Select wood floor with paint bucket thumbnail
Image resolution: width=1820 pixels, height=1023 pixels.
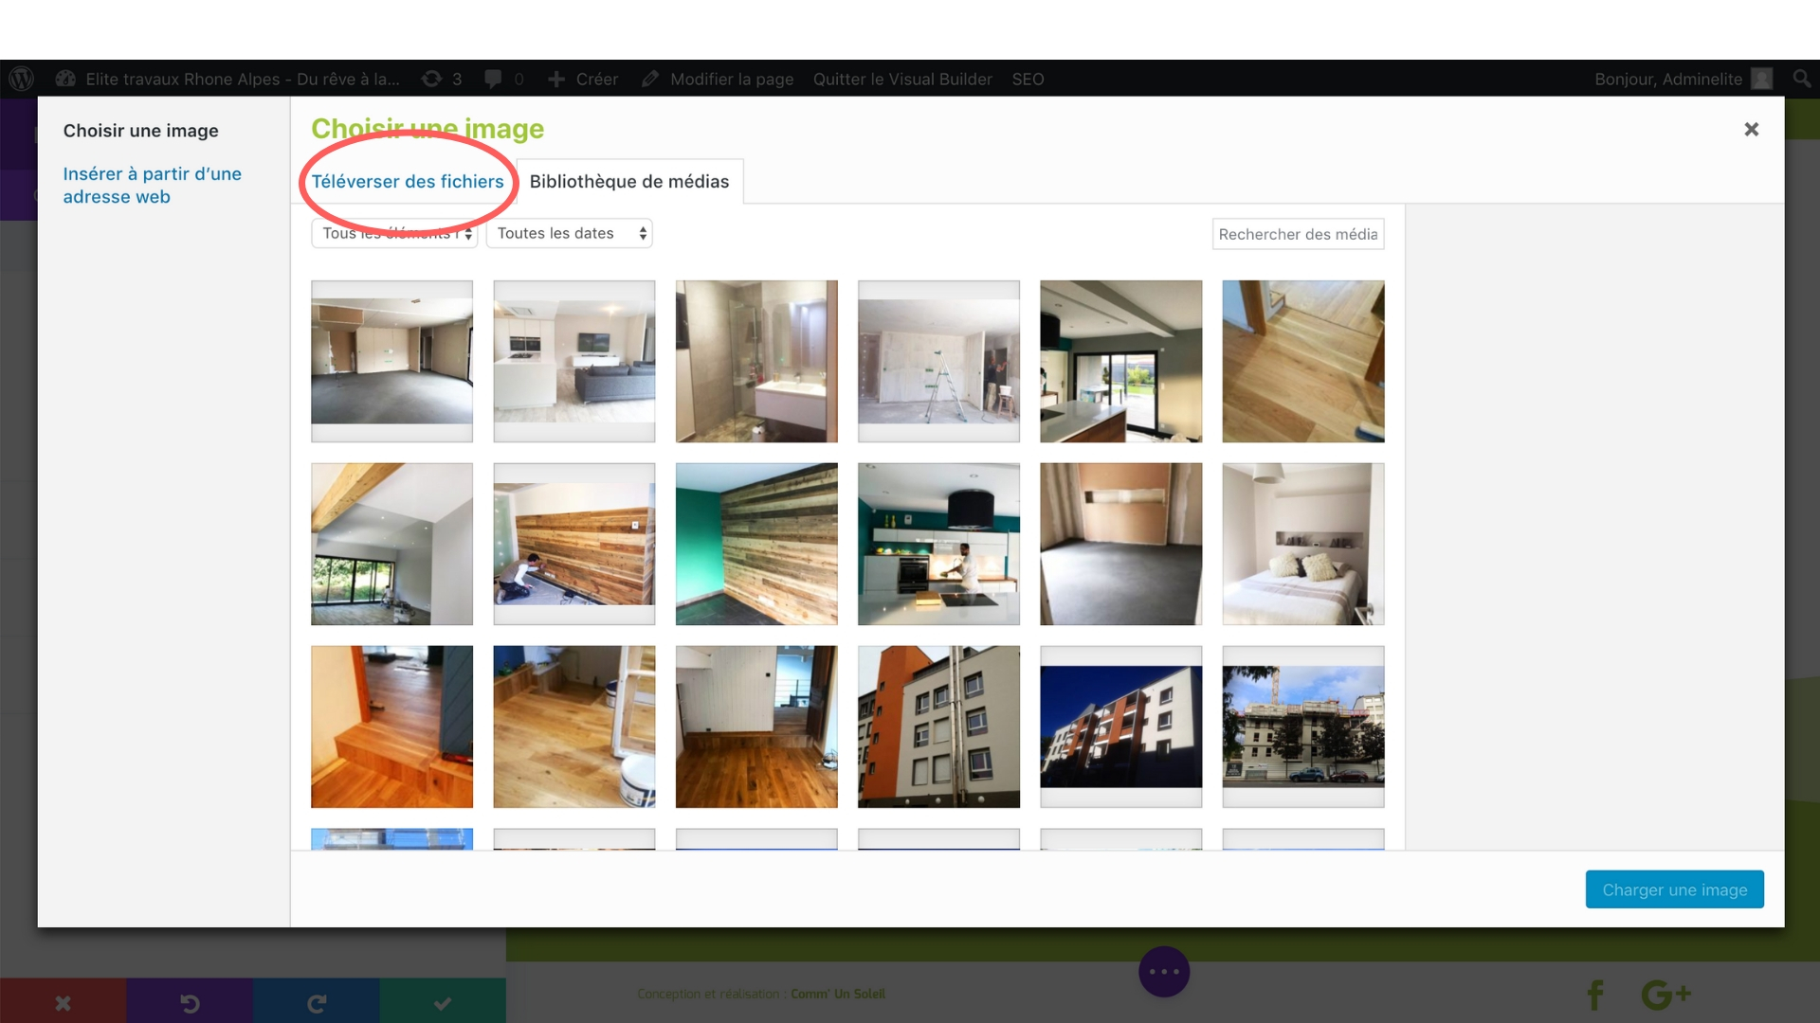click(573, 727)
